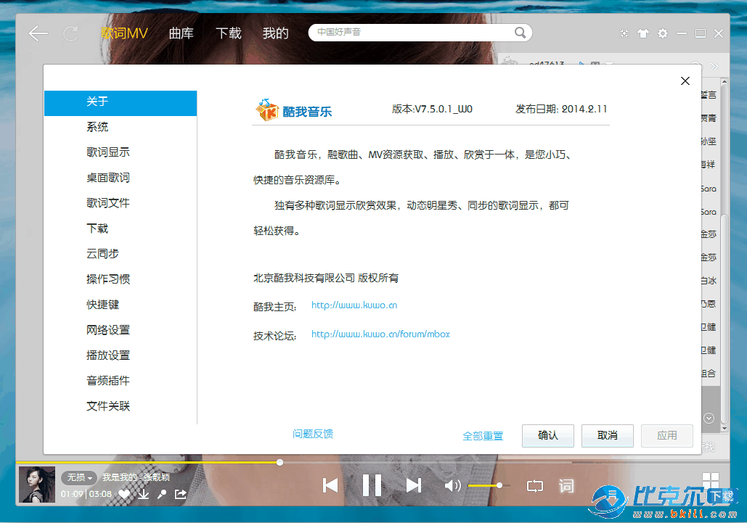Open the 问题反馈 link
The image size is (747, 523).
click(x=313, y=434)
